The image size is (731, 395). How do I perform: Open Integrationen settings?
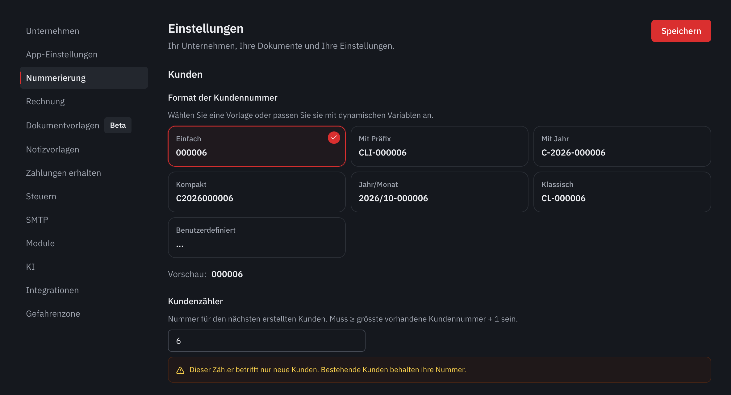84,290
